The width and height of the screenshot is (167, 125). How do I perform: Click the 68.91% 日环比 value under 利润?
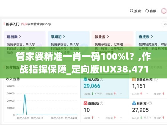(x=147, y=118)
